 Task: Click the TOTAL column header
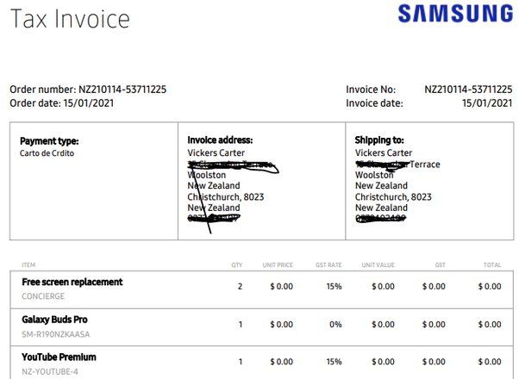click(x=492, y=265)
